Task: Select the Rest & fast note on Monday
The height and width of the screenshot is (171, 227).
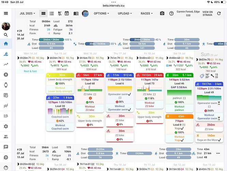Action: coord(31,71)
